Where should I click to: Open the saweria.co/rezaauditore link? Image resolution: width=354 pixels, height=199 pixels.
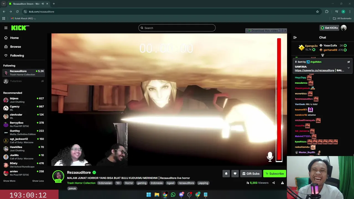[314, 70]
